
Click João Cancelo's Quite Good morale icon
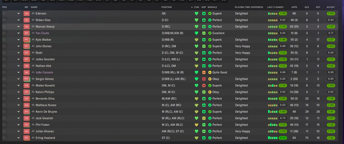tap(210, 72)
